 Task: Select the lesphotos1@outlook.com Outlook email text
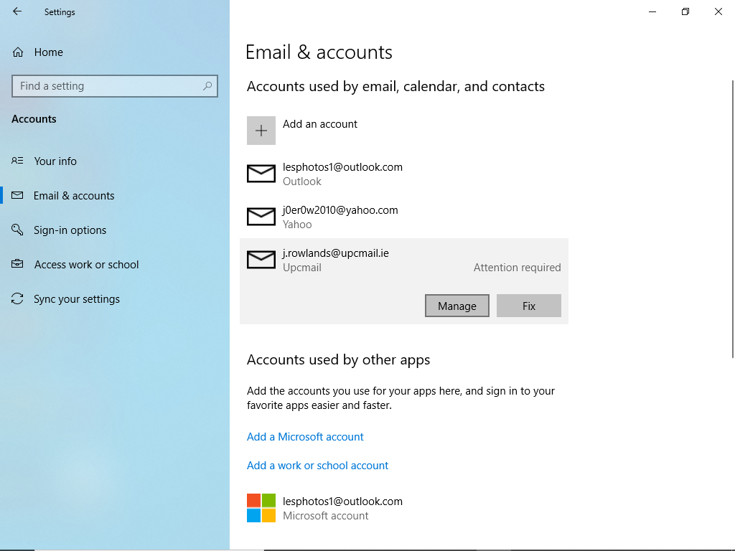point(342,167)
